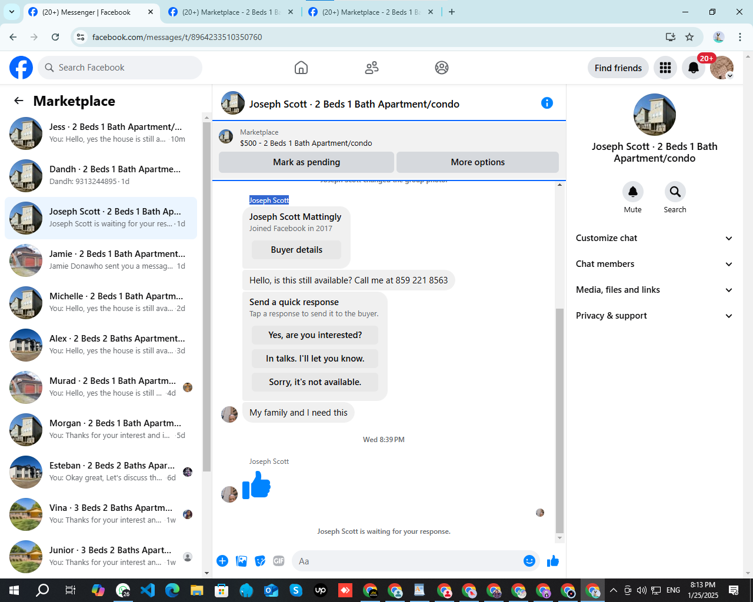753x602 pixels.
Task: Click the Find friends button
Action: tap(618, 68)
